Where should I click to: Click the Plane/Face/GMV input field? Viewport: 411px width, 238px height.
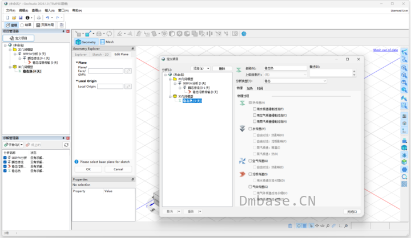click(106, 71)
